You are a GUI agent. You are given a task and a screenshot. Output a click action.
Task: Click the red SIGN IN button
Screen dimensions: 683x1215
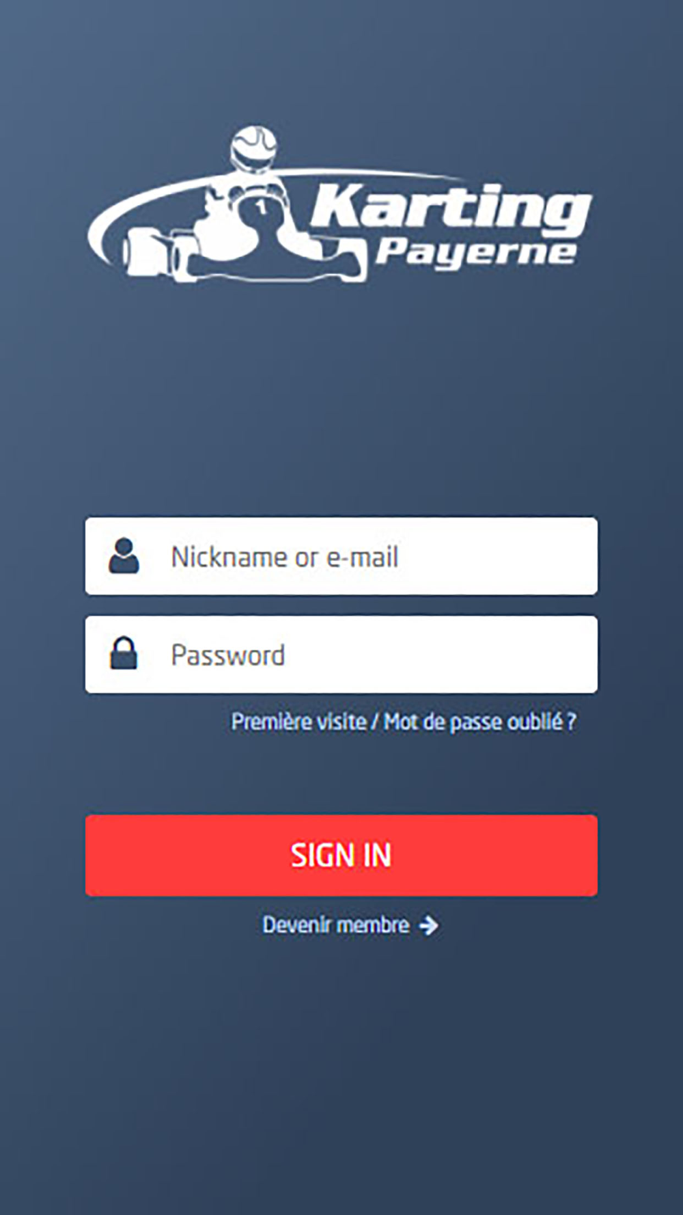pos(341,855)
